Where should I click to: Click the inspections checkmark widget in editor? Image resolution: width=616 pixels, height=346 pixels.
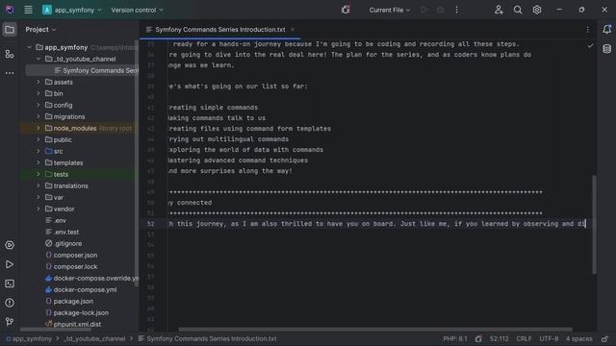(x=590, y=46)
